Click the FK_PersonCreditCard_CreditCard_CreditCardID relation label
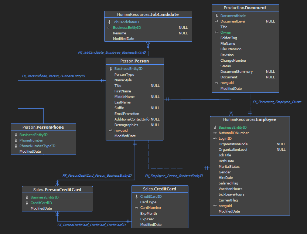 point(91,225)
